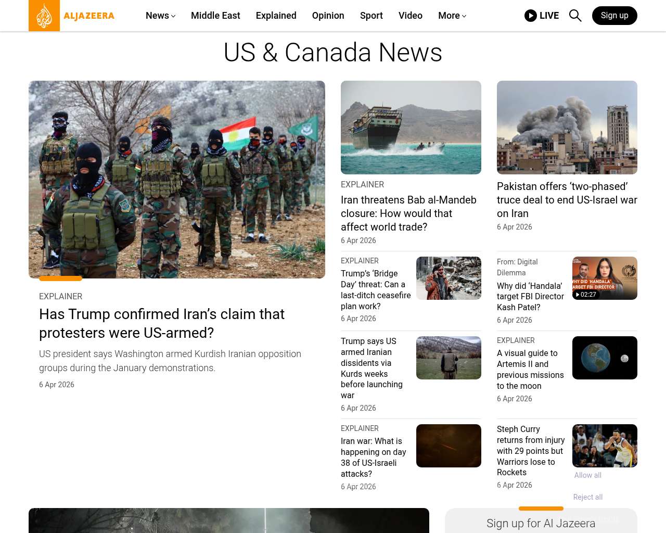This screenshot has height=533, width=666.
Task: Read the Iran threatens Bab al-Mandeb closure article
Action: (x=408, y=213)
